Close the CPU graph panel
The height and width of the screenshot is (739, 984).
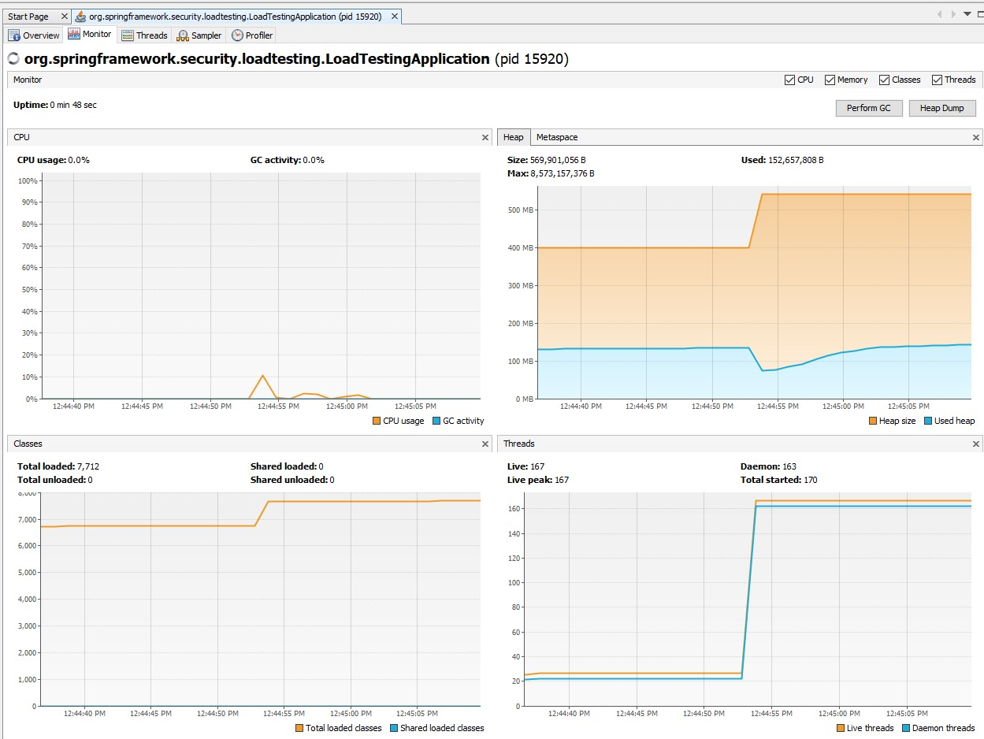485,136
